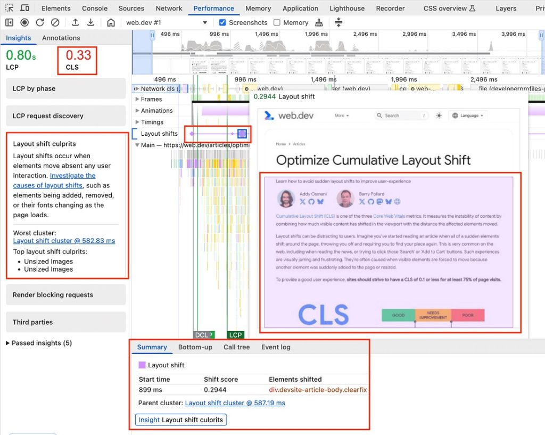Open the Memory panel tab

[258, 8]
